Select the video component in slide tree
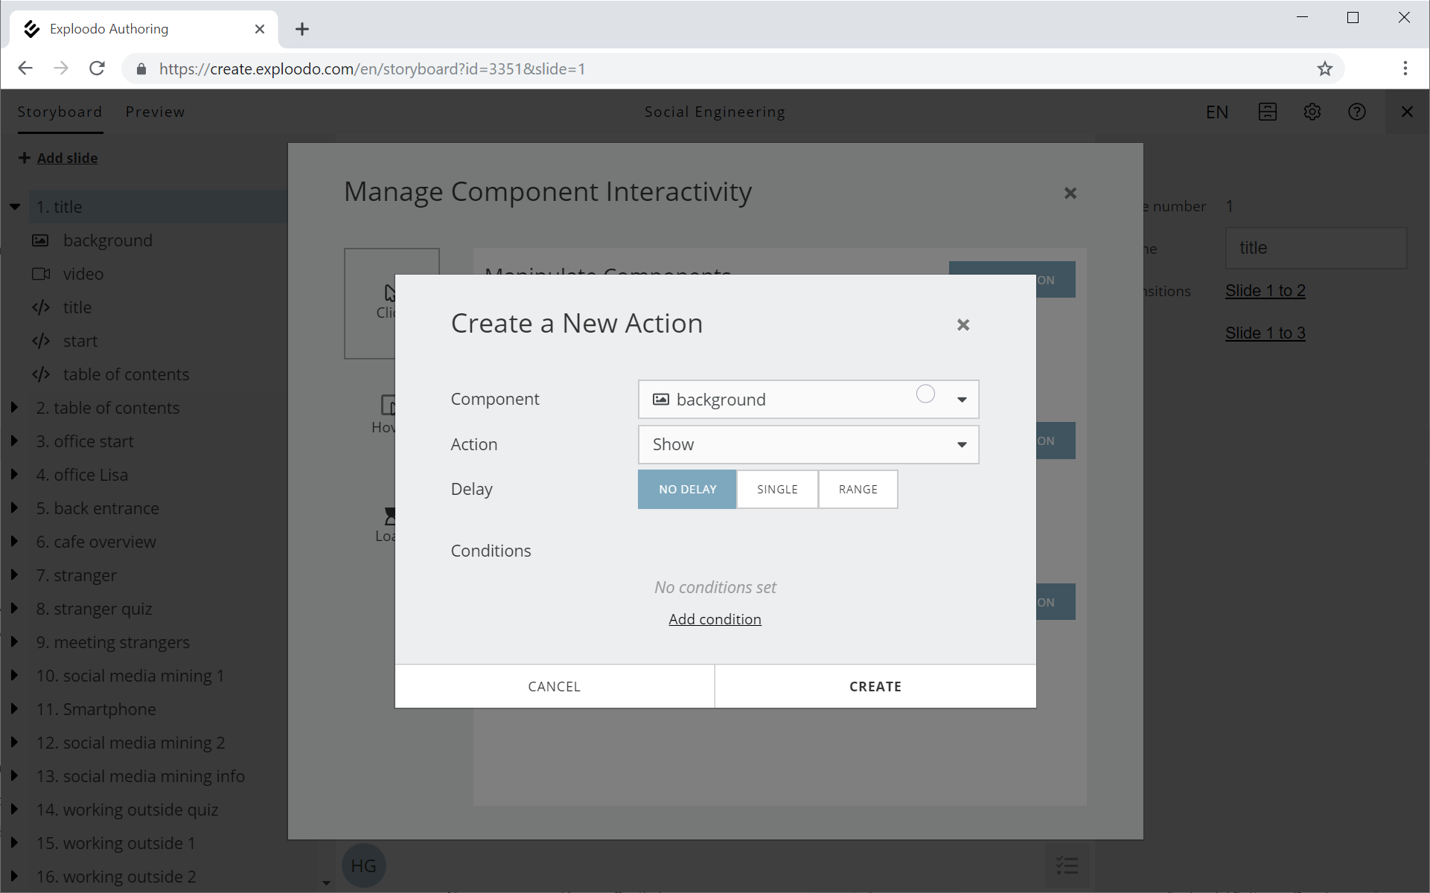Image resolution: width=1430 pixels, height=893 pixels. click(83, 274)
